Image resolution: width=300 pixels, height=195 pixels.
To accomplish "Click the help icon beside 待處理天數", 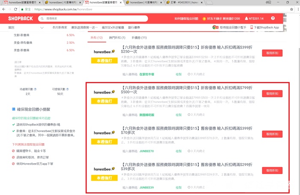I will (x=35, y=89).
